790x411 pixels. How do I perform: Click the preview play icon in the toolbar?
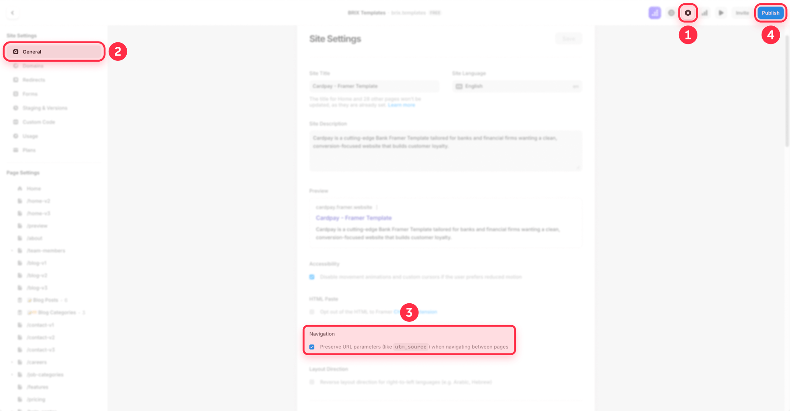click(720, 13)
